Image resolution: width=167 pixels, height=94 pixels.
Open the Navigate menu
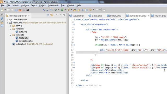point(25,5)
